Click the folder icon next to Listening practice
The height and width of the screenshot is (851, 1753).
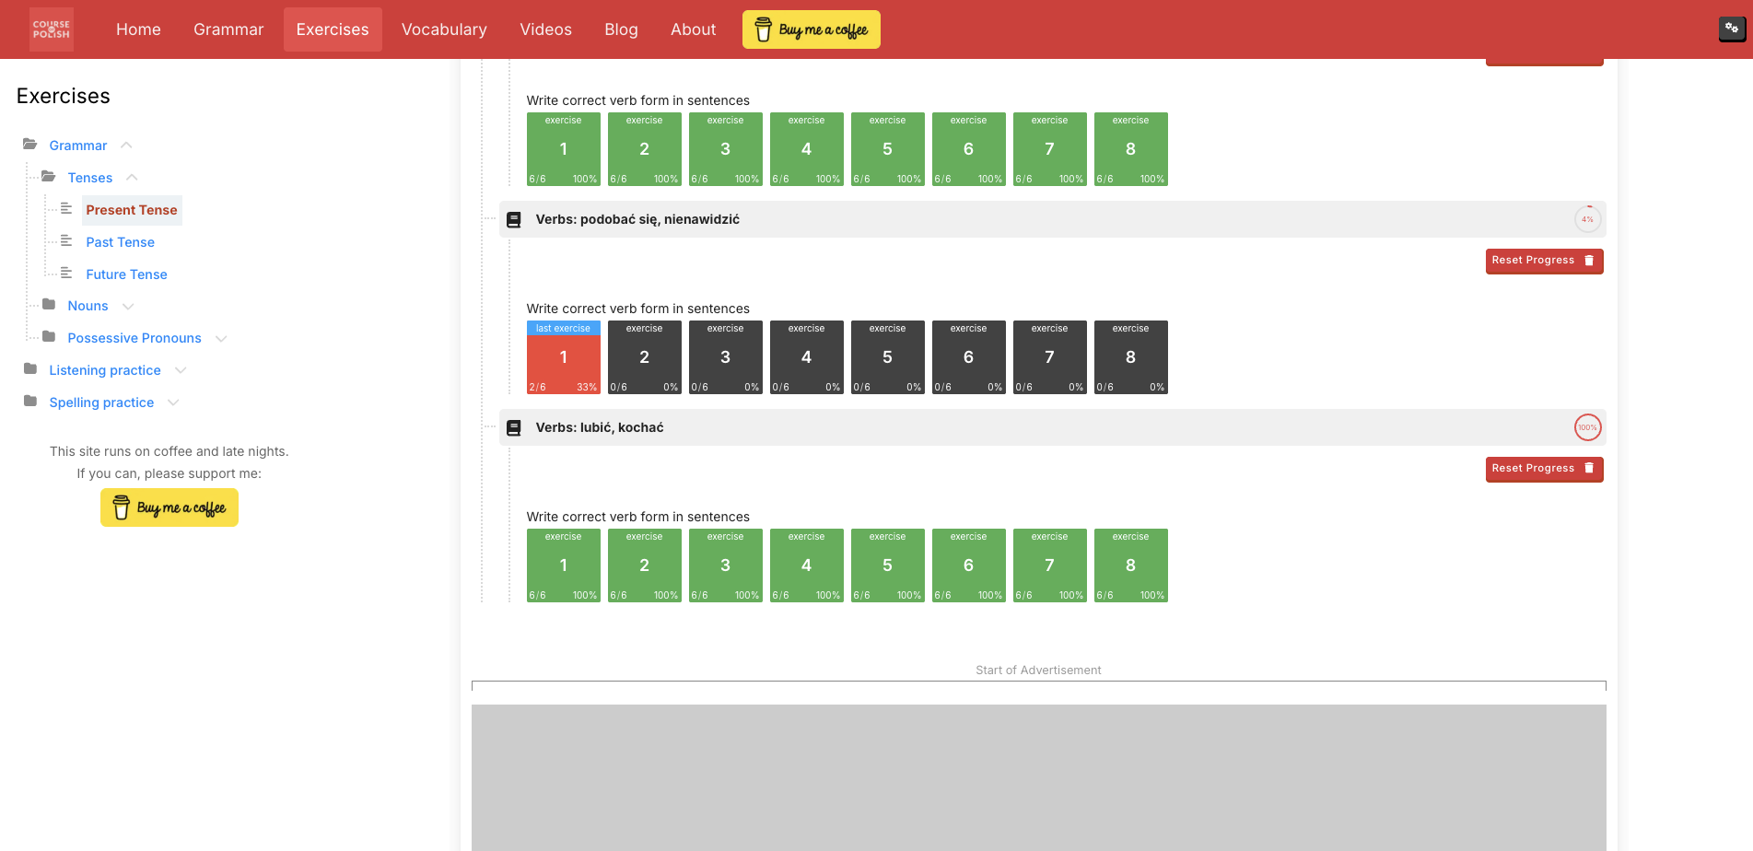tap(30, 369)
